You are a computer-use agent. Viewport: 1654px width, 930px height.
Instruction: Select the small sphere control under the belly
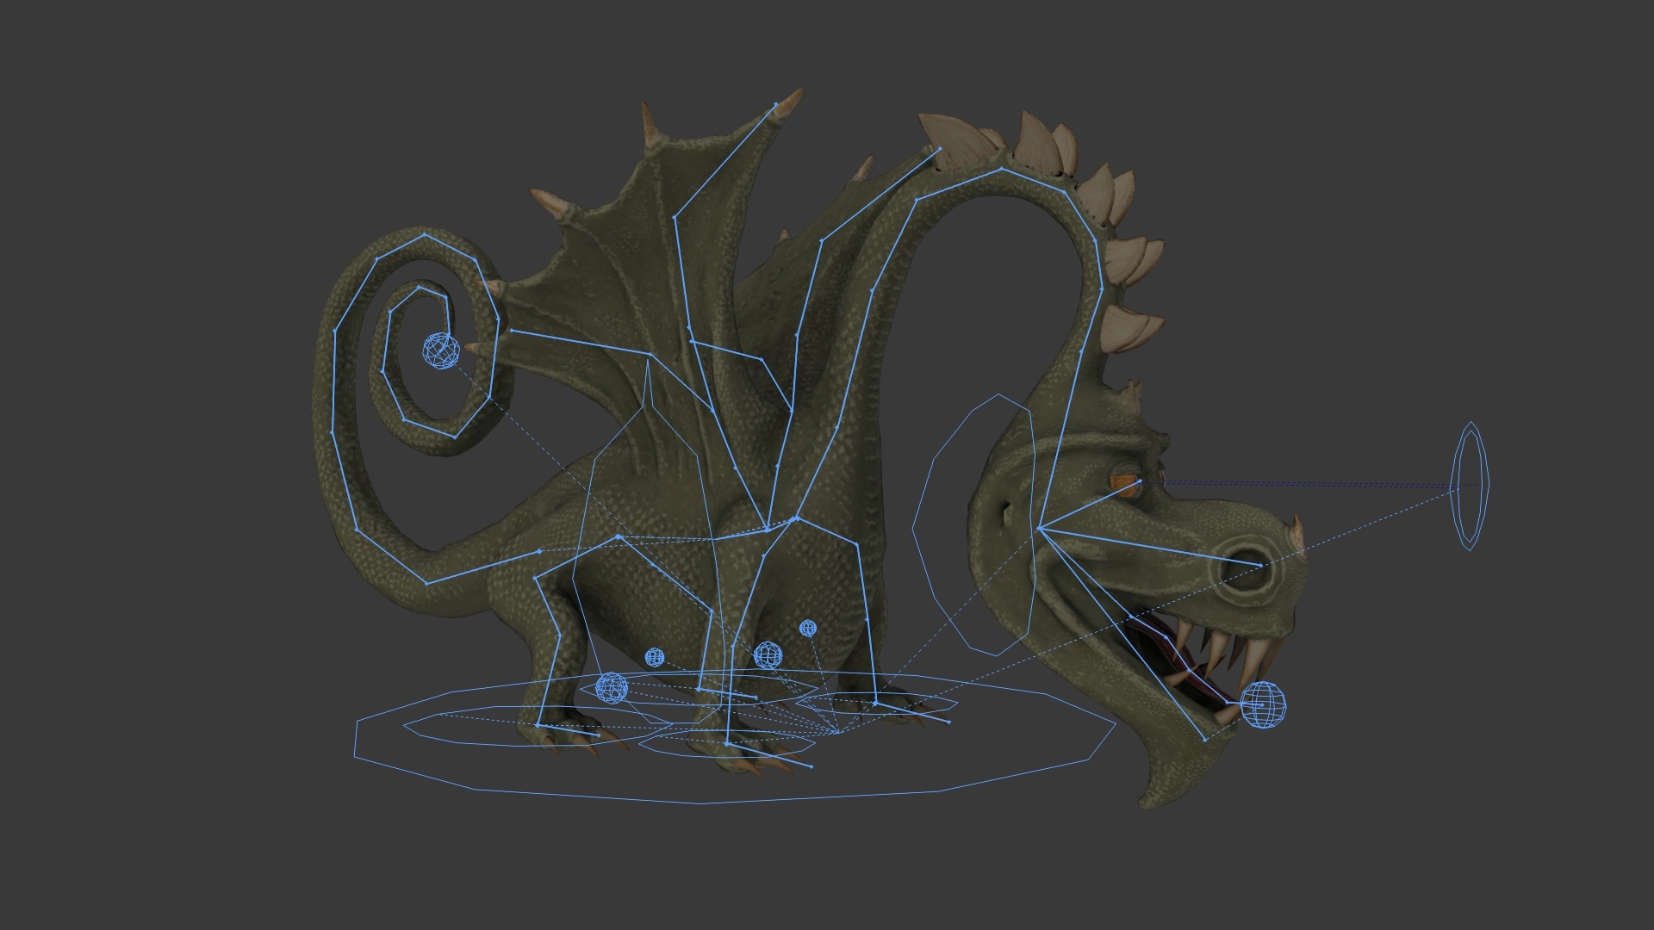(x=656, y=659)
